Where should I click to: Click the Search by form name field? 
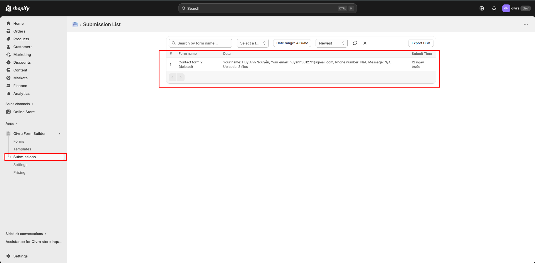tap(200, 43)
